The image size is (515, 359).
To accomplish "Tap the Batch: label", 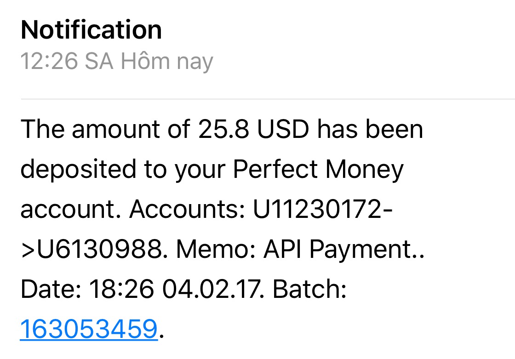I will (309, 290).
